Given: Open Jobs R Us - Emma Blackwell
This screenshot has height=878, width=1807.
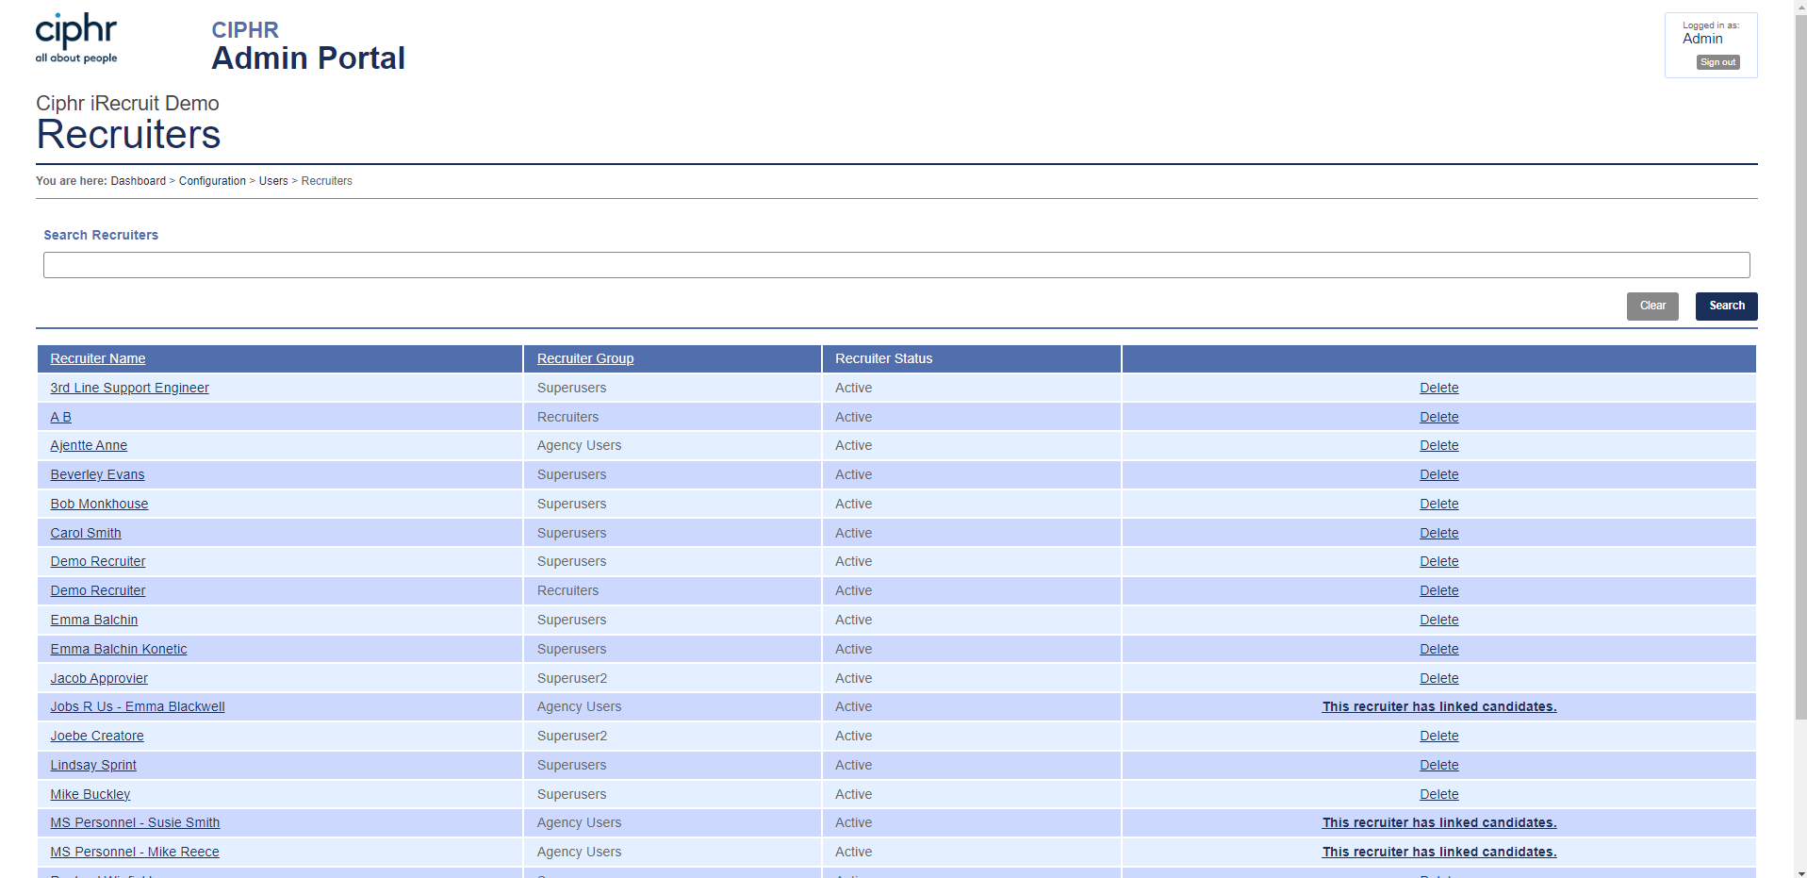Looking at the screenshot, I should point(138,706).
